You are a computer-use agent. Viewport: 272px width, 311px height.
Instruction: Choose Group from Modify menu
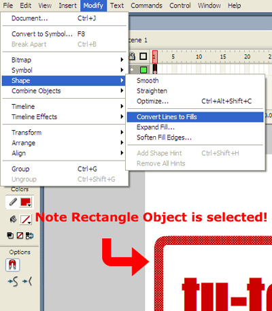click(64, 169)
